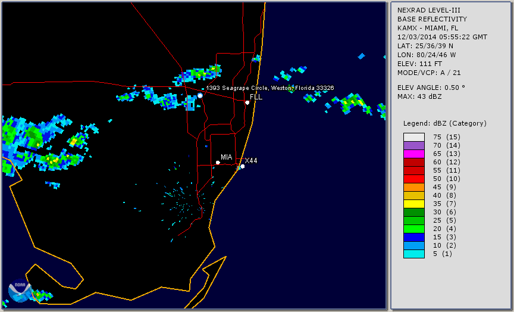Click the FLL airport marker dot
The width and height of the screenshot is (514, 312).
tap(247, 102)
